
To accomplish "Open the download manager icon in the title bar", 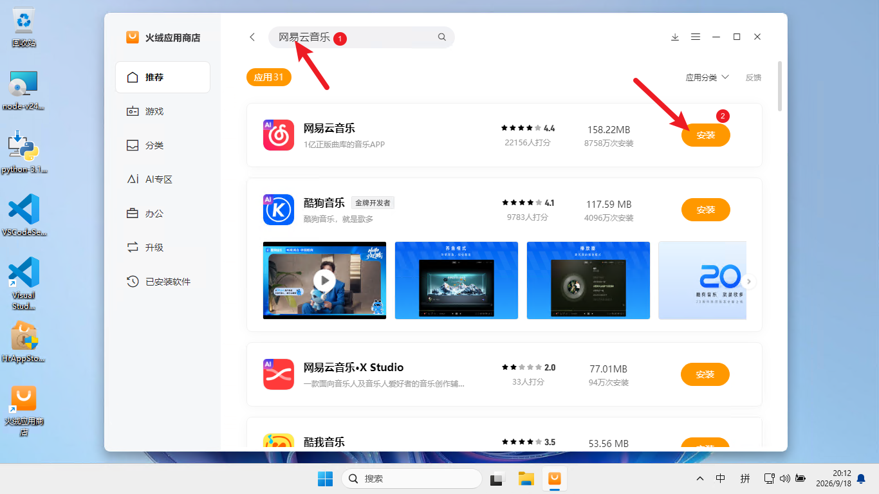I will (x=675, y=37).
